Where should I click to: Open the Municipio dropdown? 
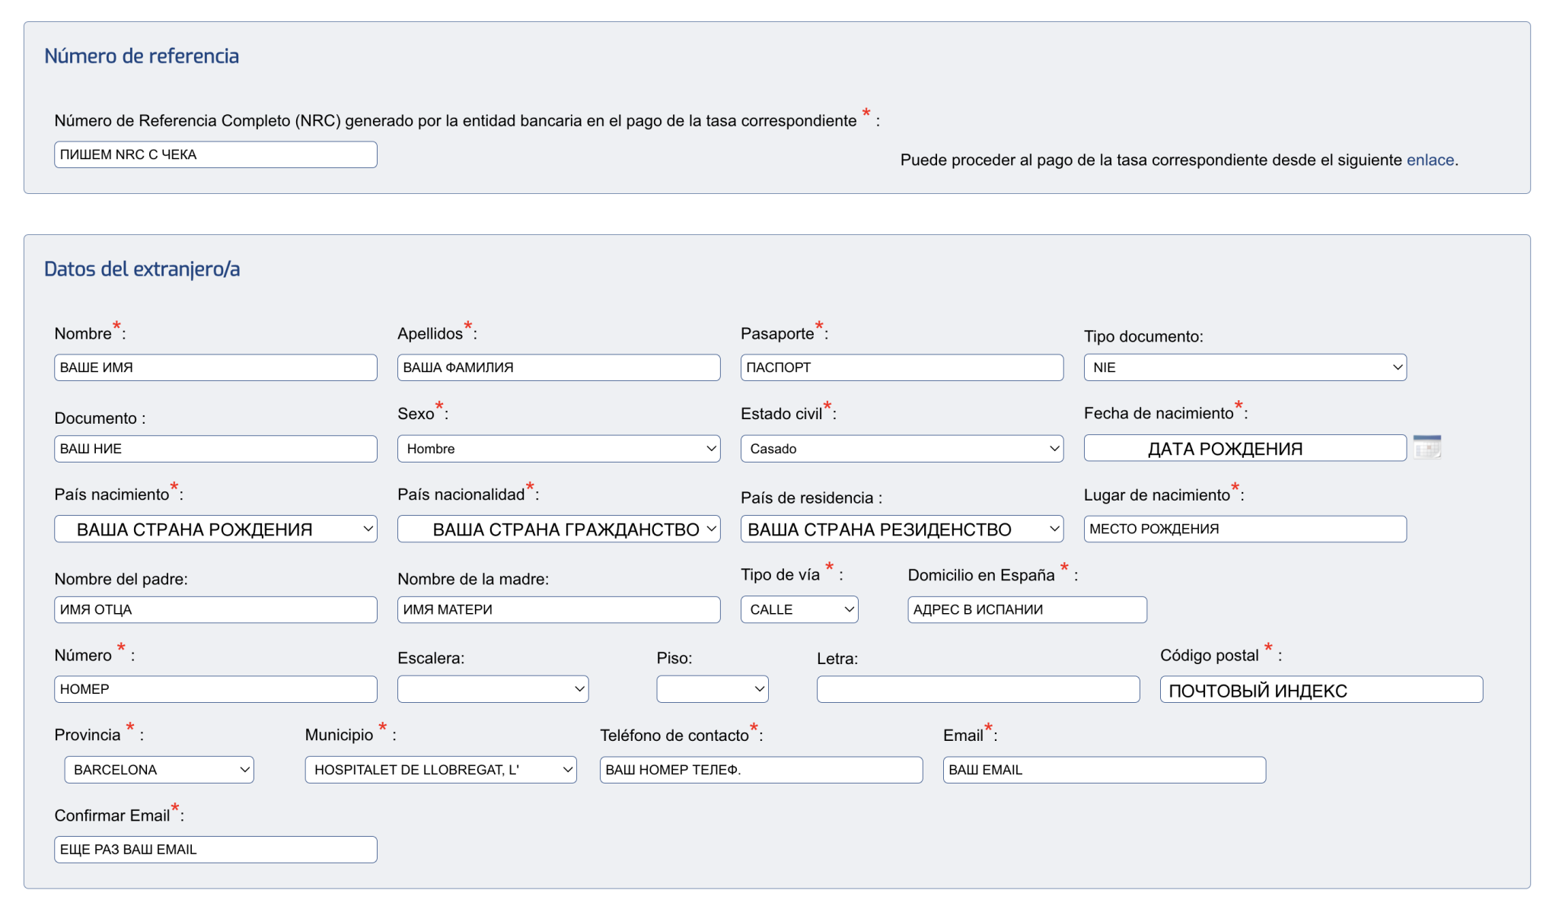pyautogui.click(x=440, y=770)
